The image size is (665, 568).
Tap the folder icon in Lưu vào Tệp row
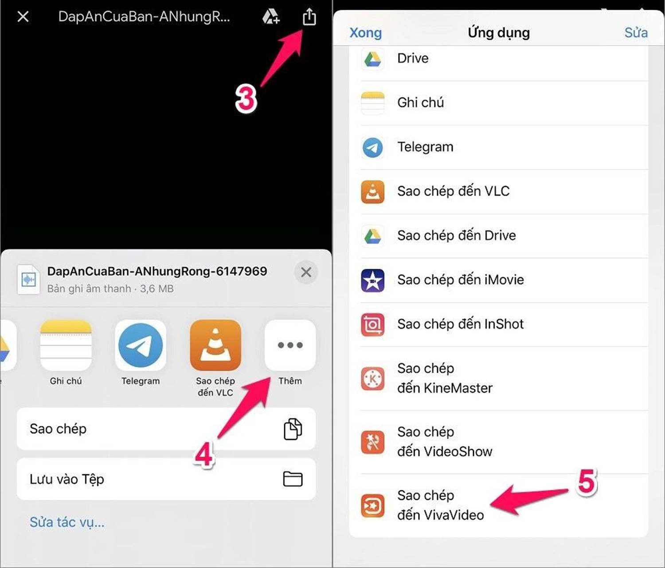click(x=293, y=479)
